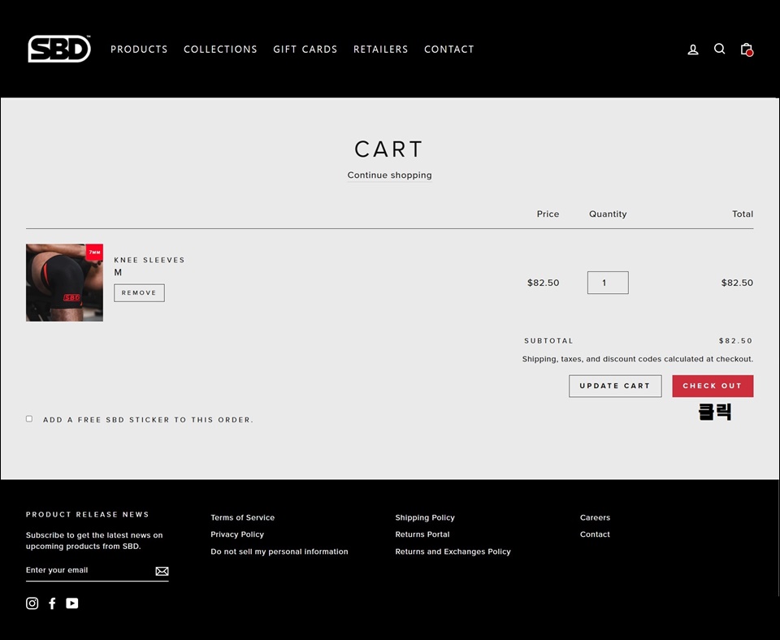Open Returns and Exchanges Policy link
Screen dimensions: 780x640
tap(453, 551)
